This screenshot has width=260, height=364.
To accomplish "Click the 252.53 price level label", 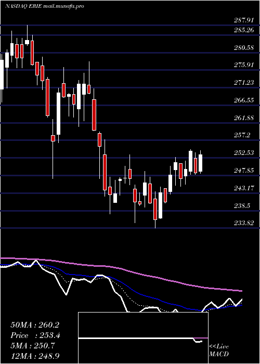I will coord(244,153).
